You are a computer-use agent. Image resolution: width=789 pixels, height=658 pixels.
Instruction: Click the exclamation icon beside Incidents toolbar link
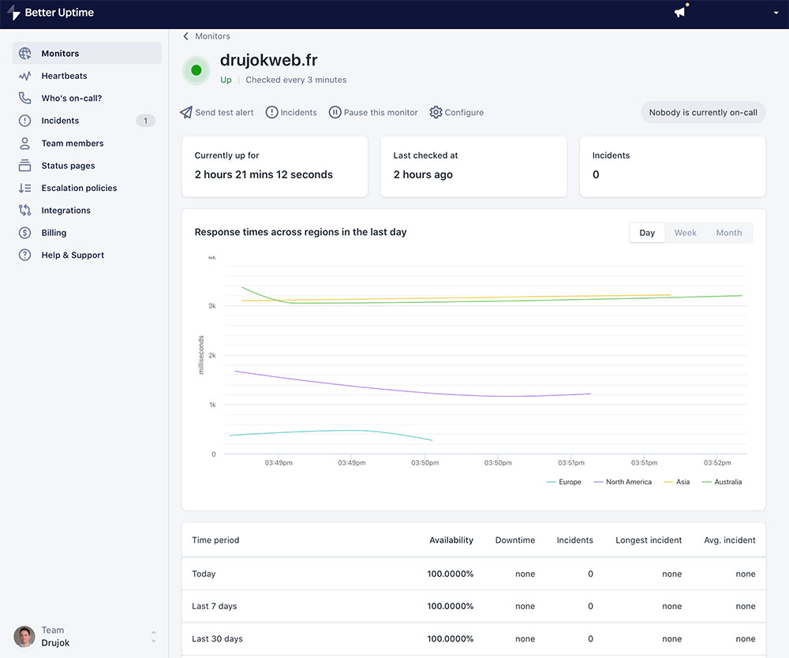pyautogui.click(x=271, y=112)
